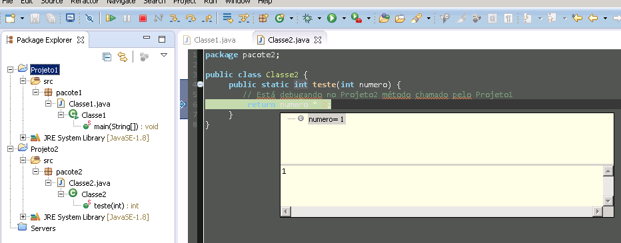Collapse All in Package Explorer
Screen dimensions: 621x243
coord(107,57)
